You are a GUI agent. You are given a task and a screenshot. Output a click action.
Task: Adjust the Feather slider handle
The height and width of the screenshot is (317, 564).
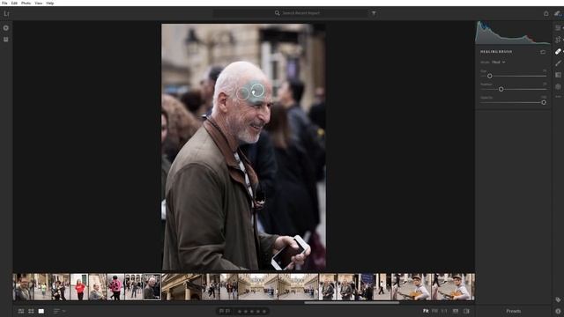[501, 89]
